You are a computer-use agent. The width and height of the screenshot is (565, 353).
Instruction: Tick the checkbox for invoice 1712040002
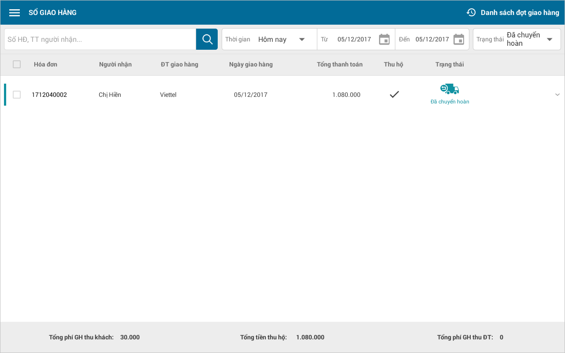point(17,95)
